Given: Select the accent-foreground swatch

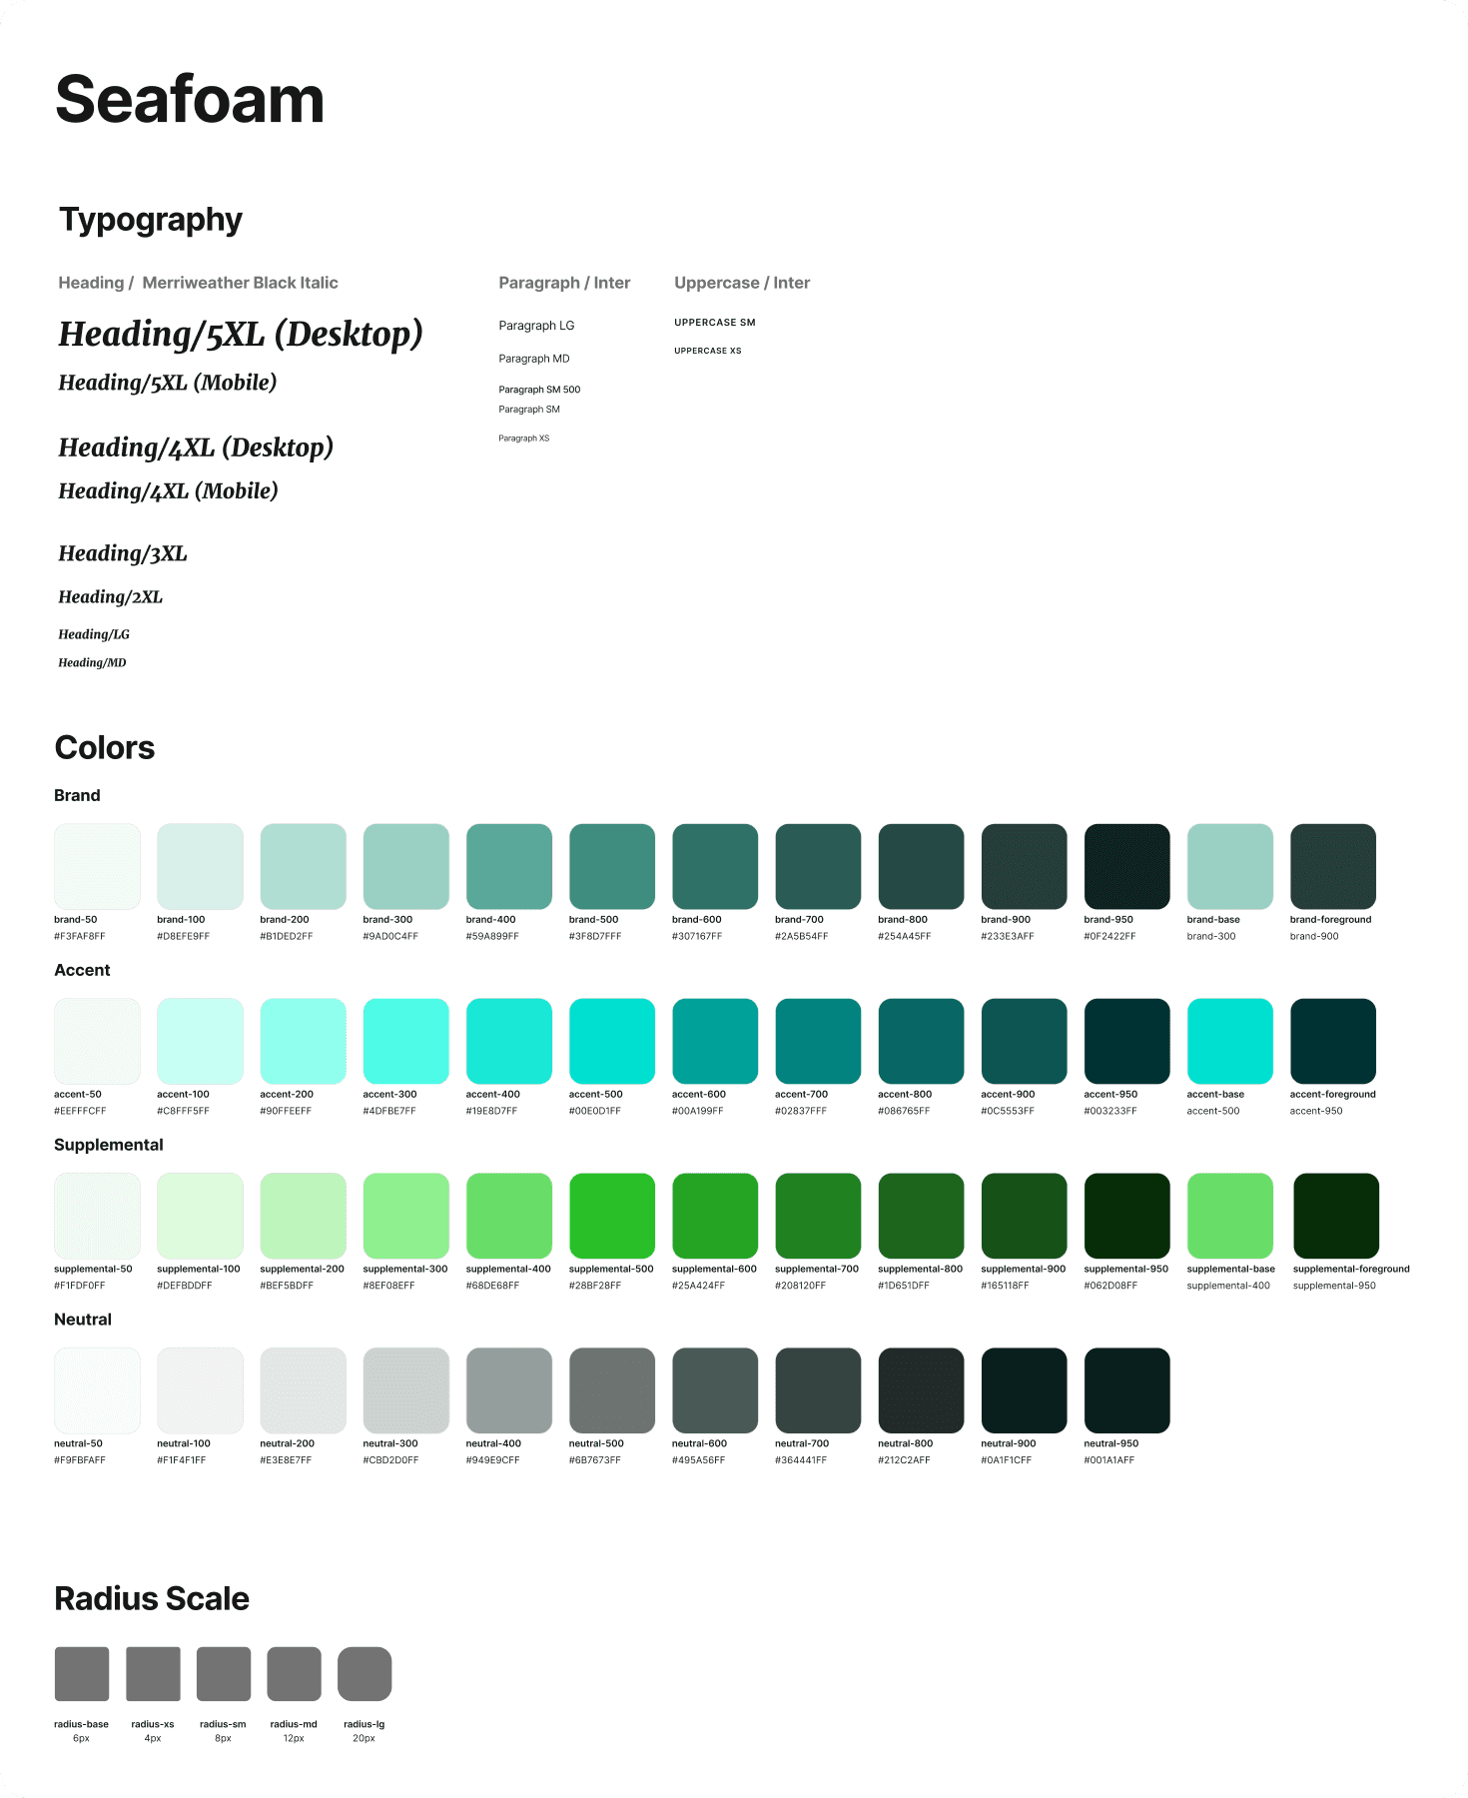Looking at the screenshot, I should pos(1333,1041).
